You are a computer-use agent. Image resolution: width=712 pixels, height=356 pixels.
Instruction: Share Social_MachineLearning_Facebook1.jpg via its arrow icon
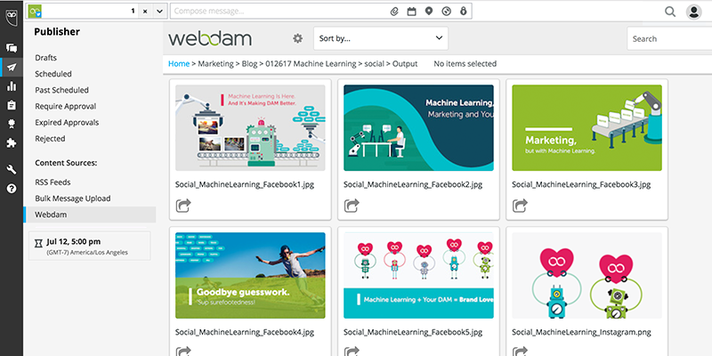(x=183, y=206)
